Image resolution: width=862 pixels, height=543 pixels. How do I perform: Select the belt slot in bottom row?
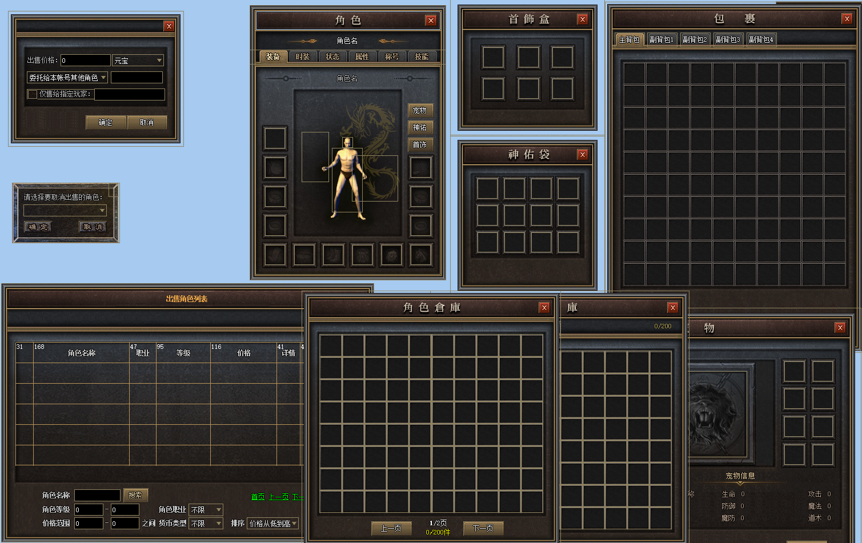point(304,255)
